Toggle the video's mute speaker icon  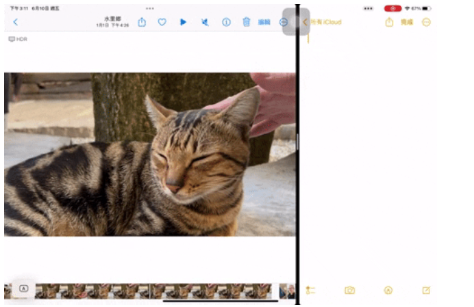tap(204, 22)
